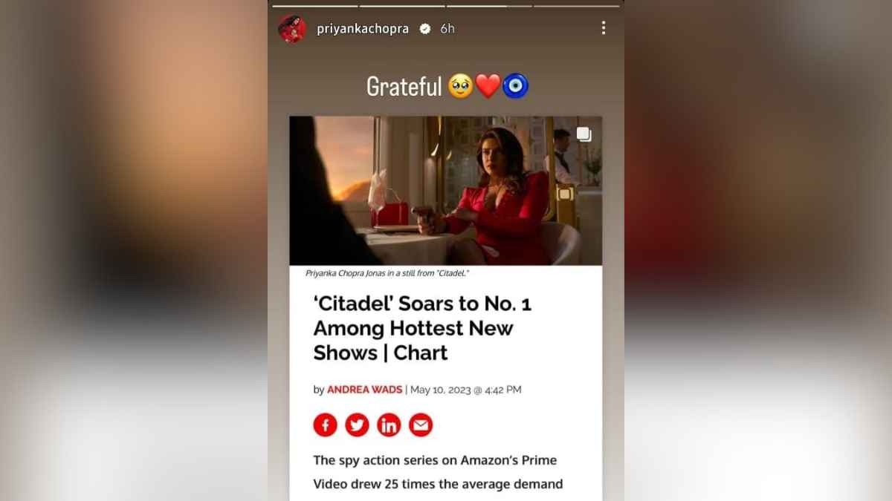Share the article via email icon
892x501 pixels.
coord(421,425)
